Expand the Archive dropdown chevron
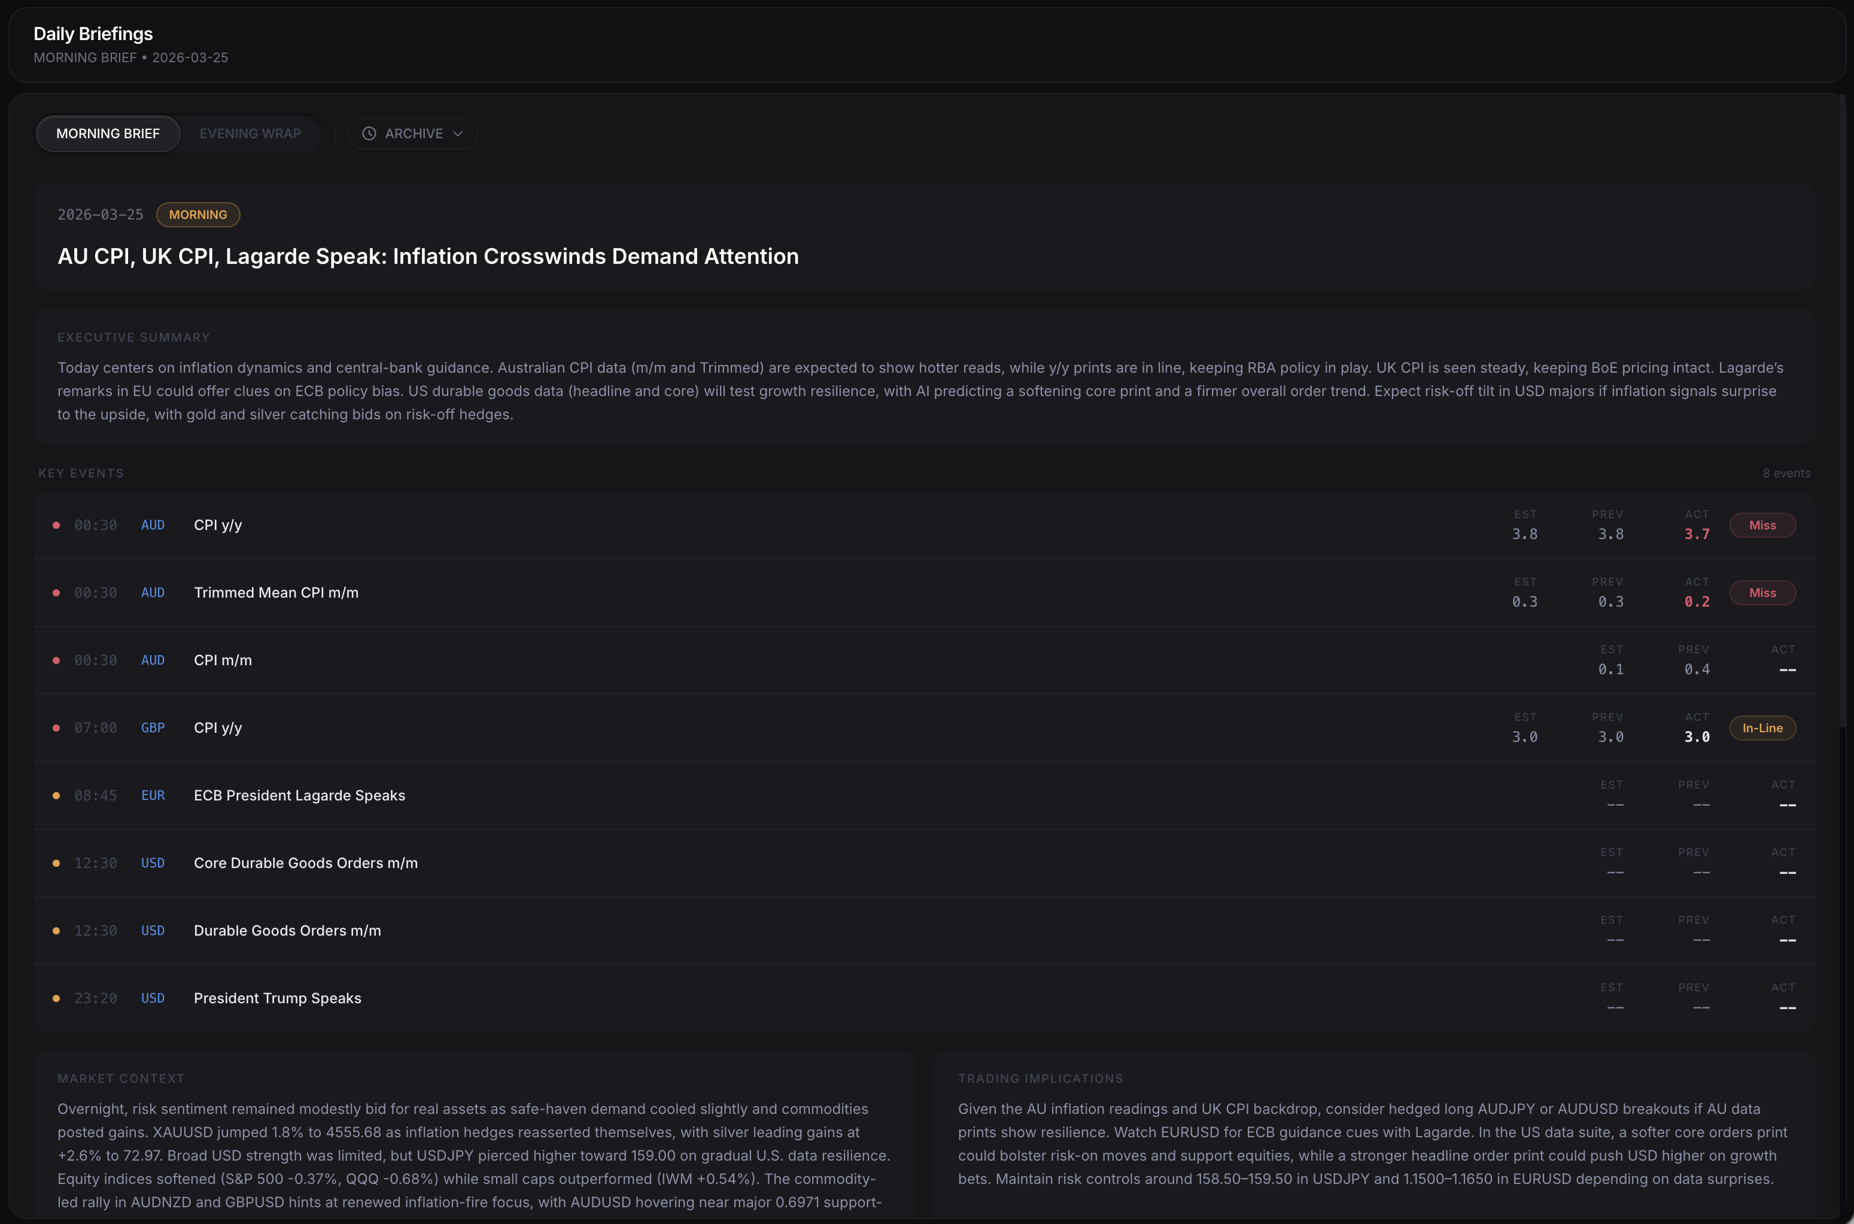This screenshot has width=1854, height=1224. (458, 133)
